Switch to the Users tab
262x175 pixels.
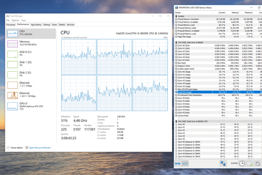[55, 25]
